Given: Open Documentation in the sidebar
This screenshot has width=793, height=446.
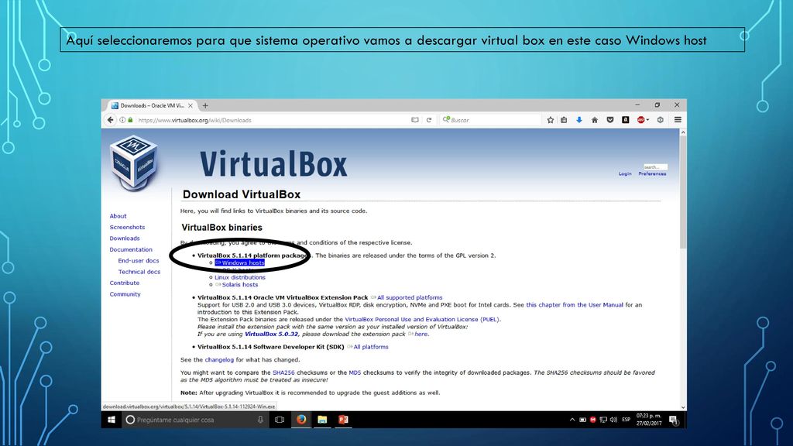Looking at the screenshot, I should click(x=130, y=249).
